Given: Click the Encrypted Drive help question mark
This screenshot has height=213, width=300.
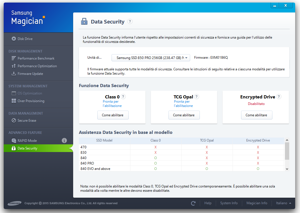Looking at the screenshot, I should pyautogui.click(x=279, y=97).
